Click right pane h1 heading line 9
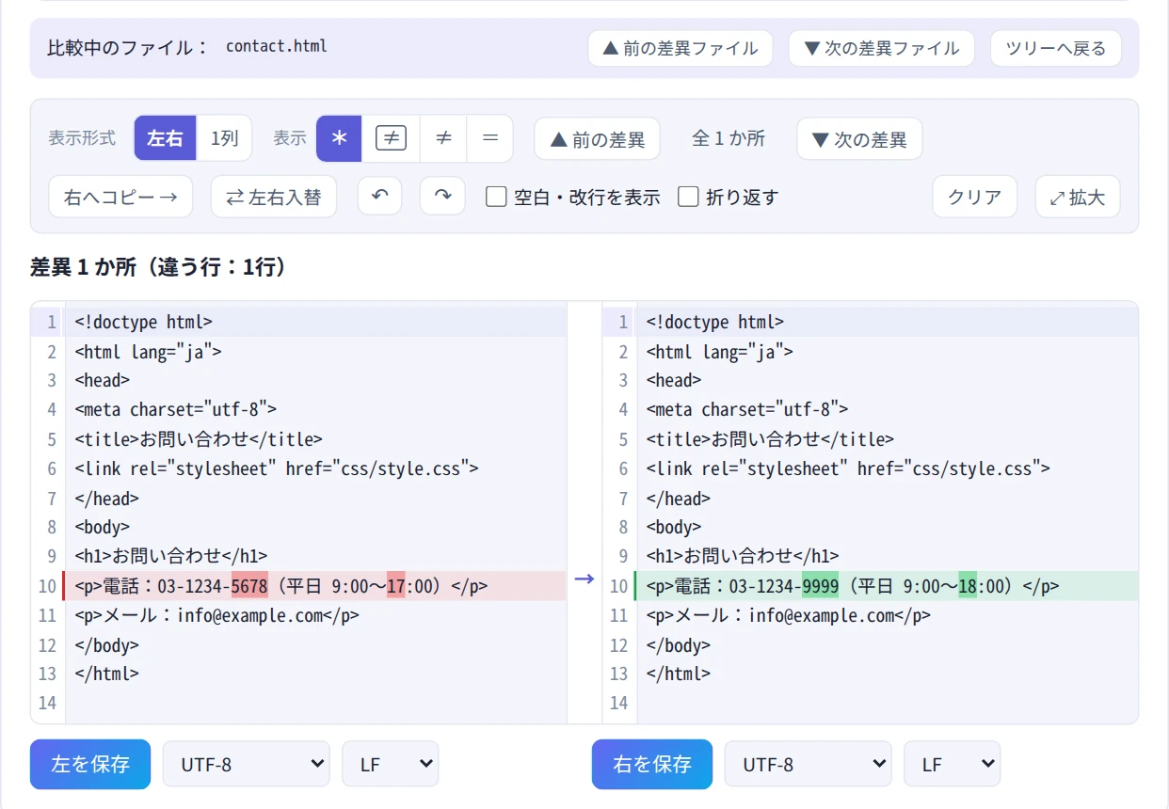The height and width of the screenshot is (809, 1169). (887, 556)
